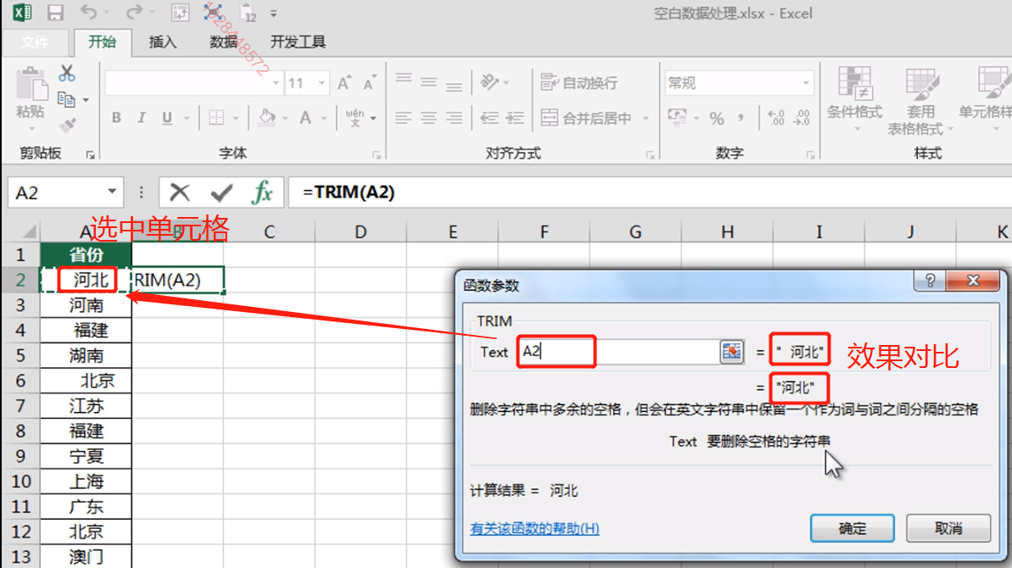Click the text orientation icon
The image size is (1012, 568).
[489, 82]
